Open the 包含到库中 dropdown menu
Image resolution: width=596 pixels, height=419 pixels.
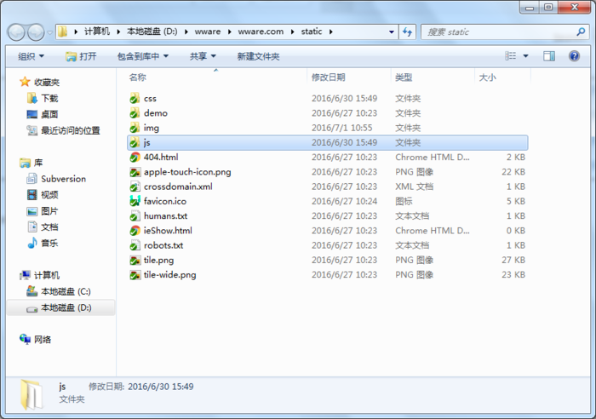point(142,57)
